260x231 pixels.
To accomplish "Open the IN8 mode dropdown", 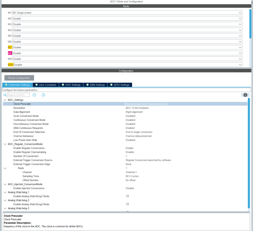I will pyautogui.click(x=127, y=53).
